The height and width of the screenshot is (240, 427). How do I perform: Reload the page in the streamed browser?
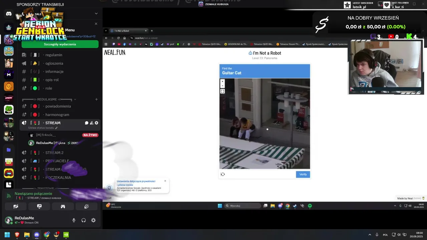[118, 38]
